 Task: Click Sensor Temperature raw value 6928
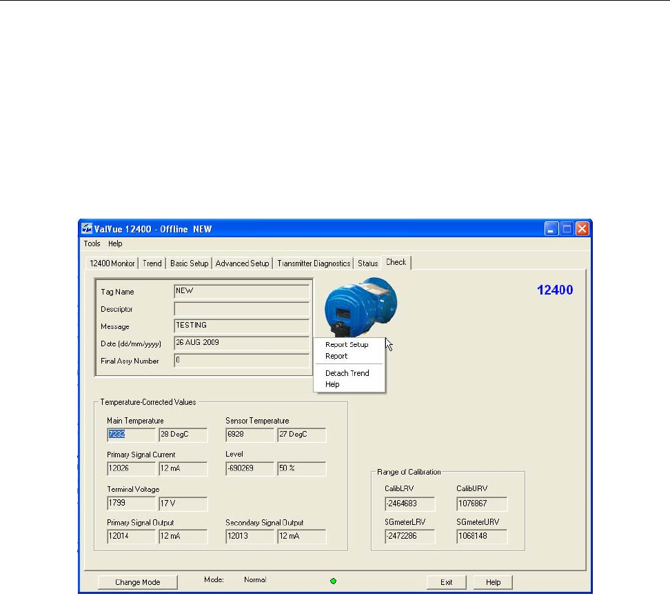250,435
